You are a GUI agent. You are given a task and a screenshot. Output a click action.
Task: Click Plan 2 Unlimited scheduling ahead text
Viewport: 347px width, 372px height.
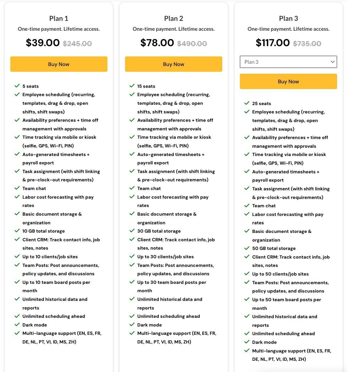pyautogui.click(x=169, y=316)
